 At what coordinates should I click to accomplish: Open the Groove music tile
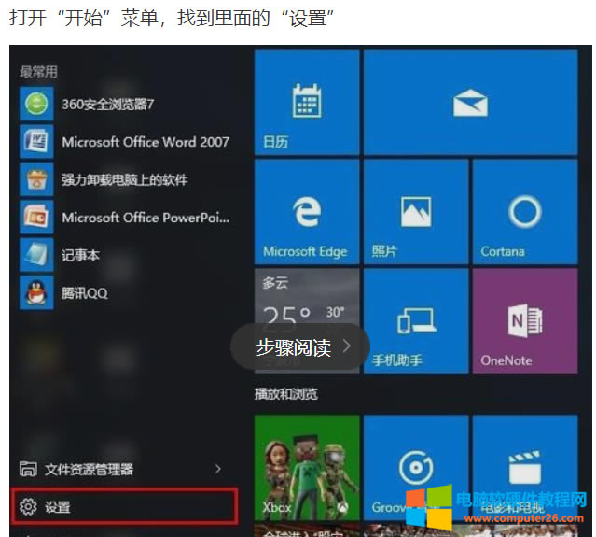point(416,468)
